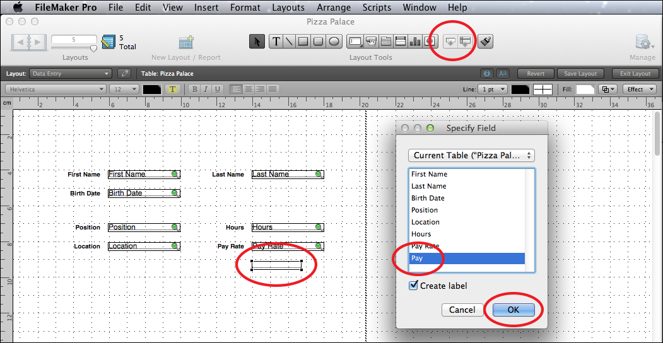Select the Line tool
Screen dimensions: 663x343
pyautogui.click(x=289, y=42)
